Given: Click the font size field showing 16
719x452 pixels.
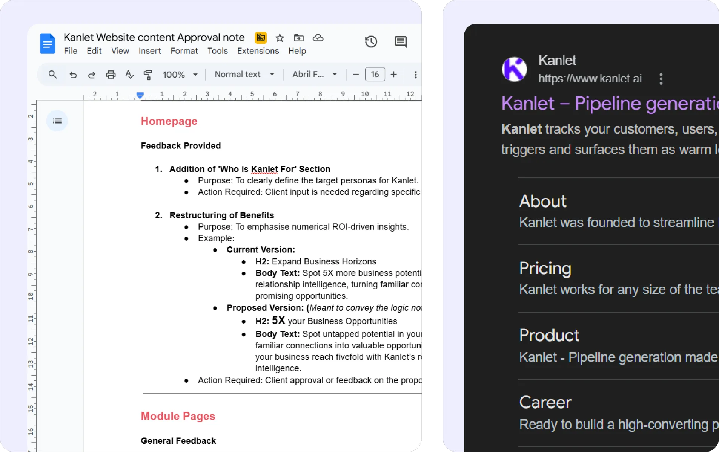Looking at the screenshot, I should pos(375,74).
